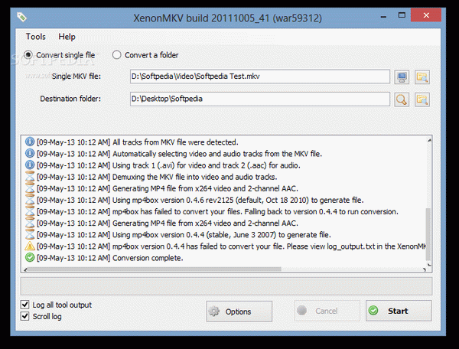This screenshot has width=459, height=349.
Task: Select 'Using track 1 (.avi) for video' line
Action: tap(168, 165)
